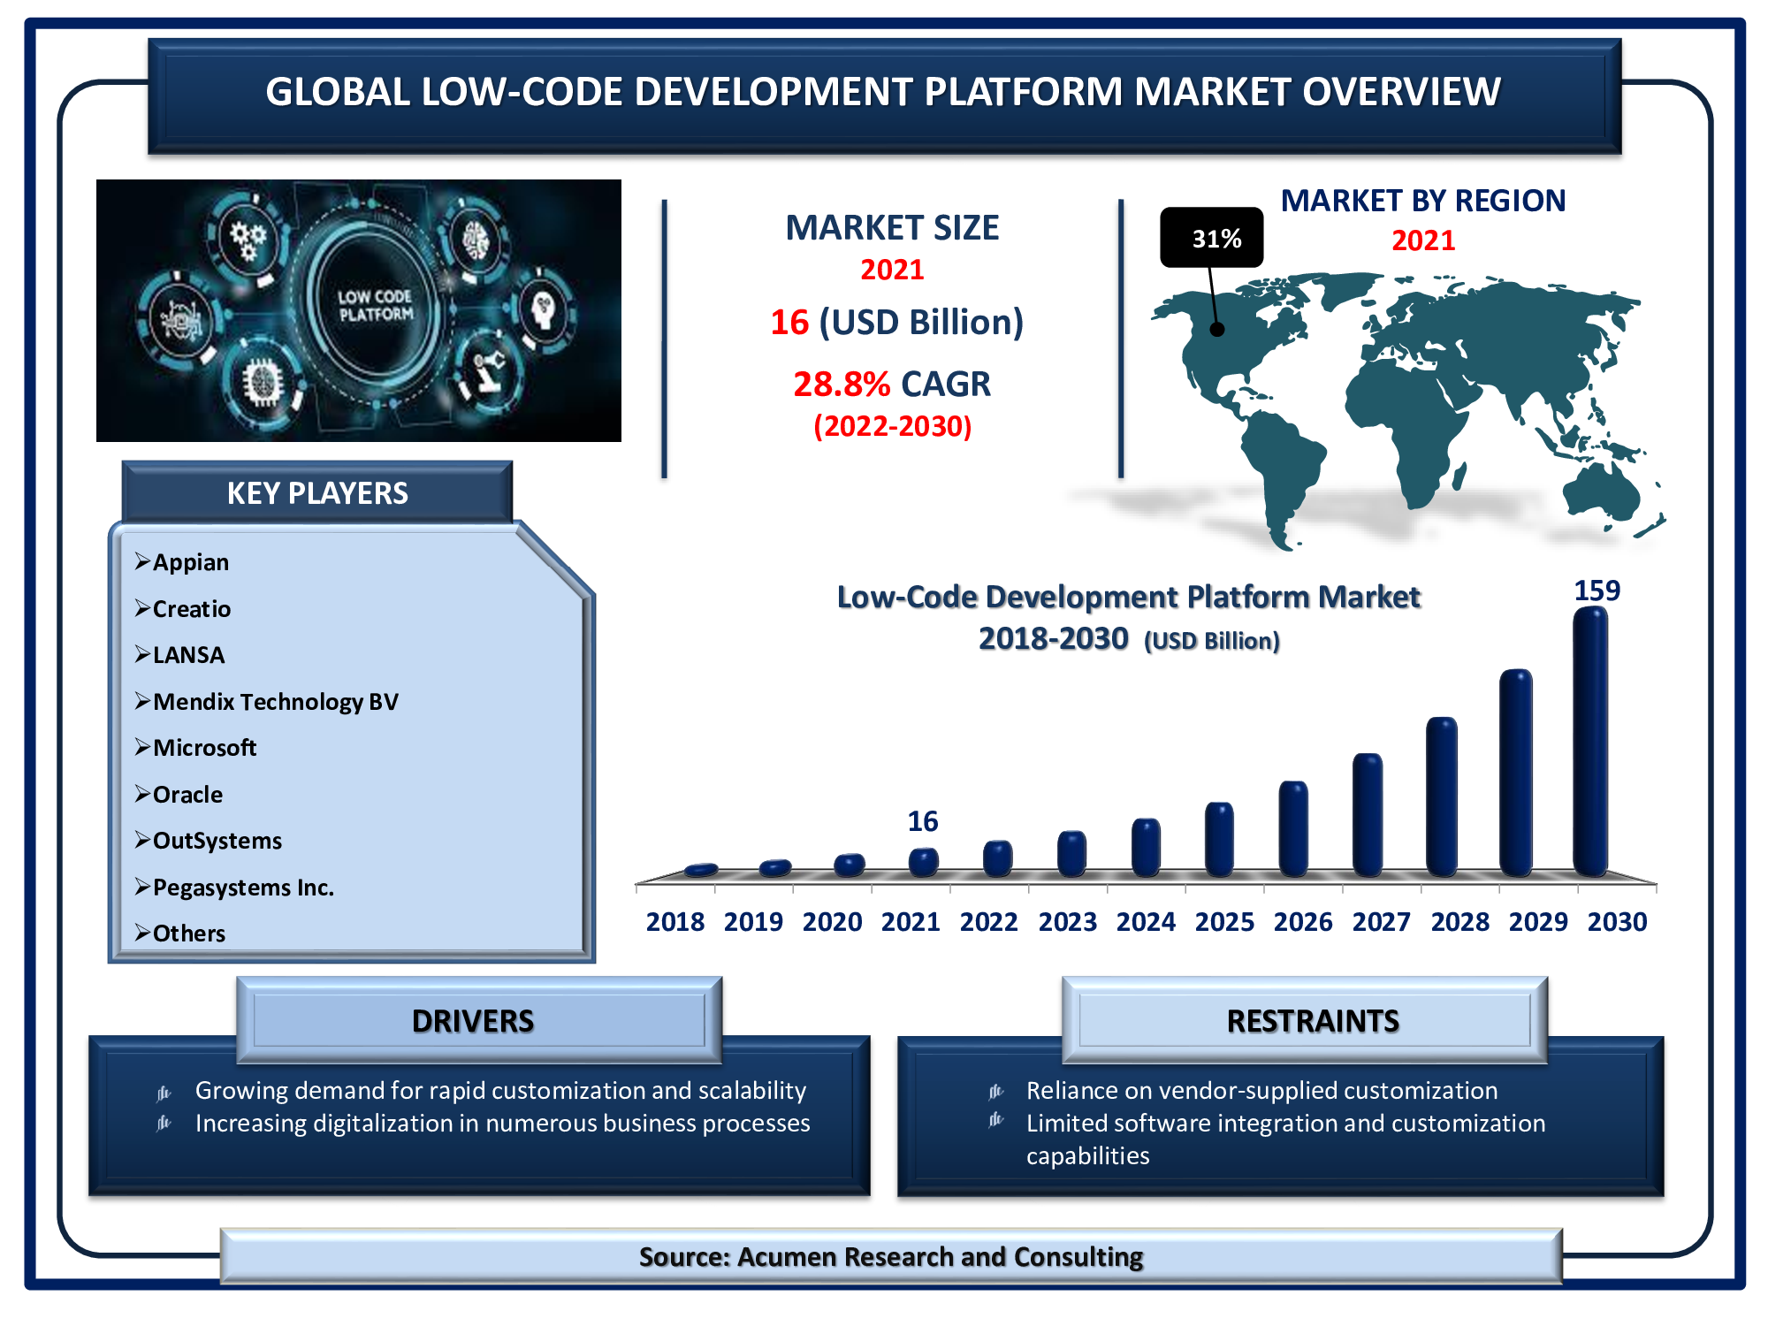This screenshot has width=1768, height=1326.
Task: Click the 'Mendix Technology BV' entry
Action: (276, 702)
